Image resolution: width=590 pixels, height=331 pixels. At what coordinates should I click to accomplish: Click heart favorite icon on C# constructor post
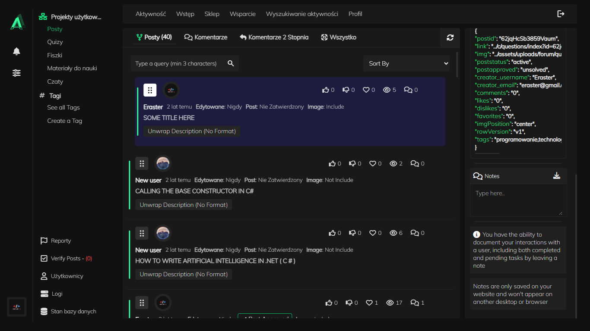[373, 164]
